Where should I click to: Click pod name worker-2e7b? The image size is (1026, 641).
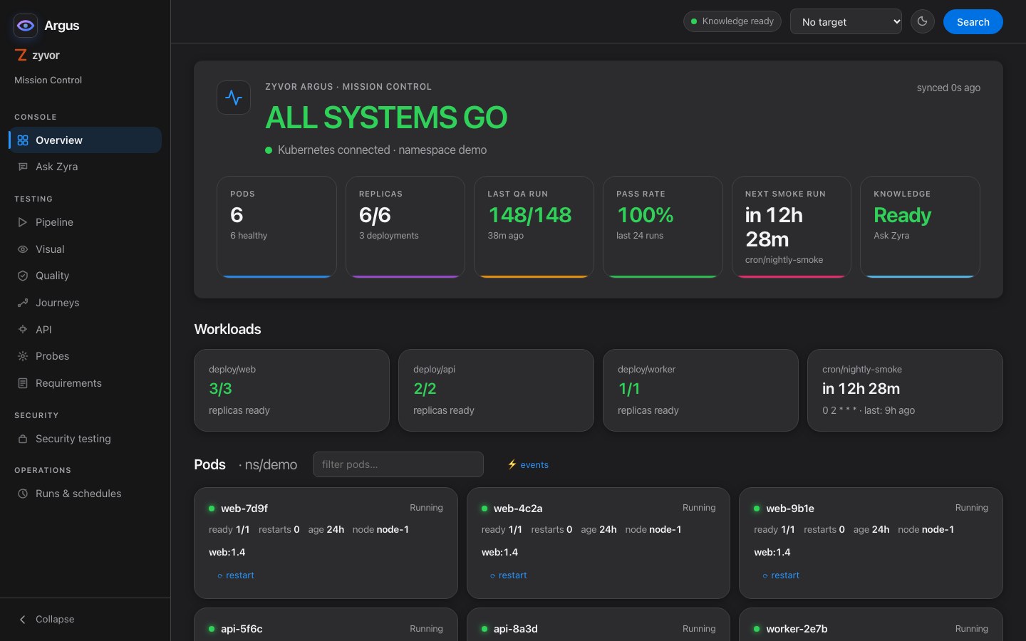click(x=797, y=629)
